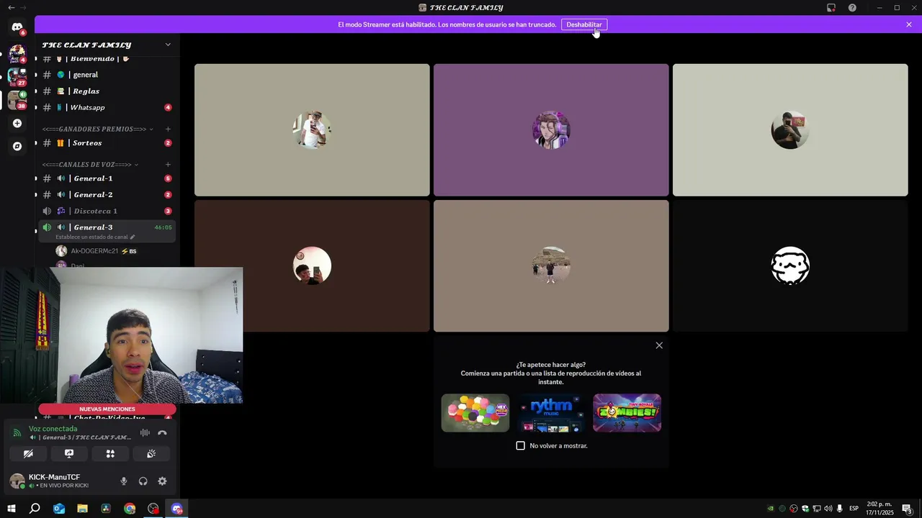
Task: Open the server icon with badge 38
Action: click(17, 100)
